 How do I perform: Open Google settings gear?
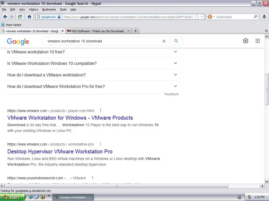coord(246,41)
